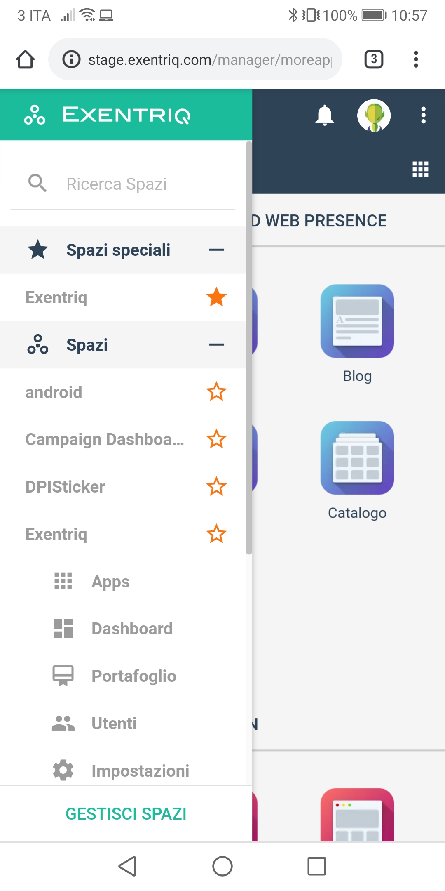The image size is (445, 891).
Task: Open the user avatar profile
Action: tap(374, 115)
